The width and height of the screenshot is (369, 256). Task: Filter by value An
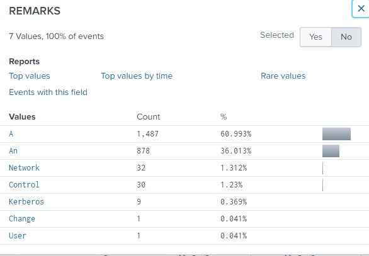click(13, 151)
